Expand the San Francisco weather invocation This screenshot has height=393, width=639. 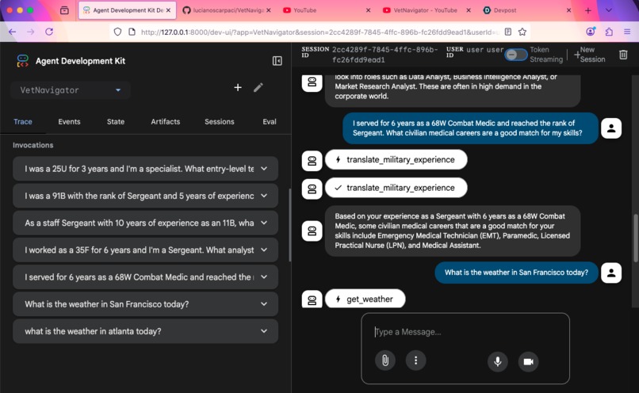(x=146, y=304)
